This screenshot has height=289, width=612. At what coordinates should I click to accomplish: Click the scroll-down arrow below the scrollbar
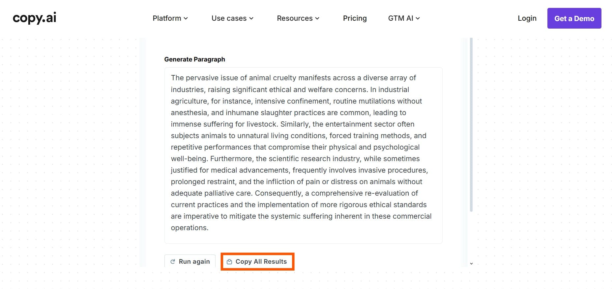471,263
